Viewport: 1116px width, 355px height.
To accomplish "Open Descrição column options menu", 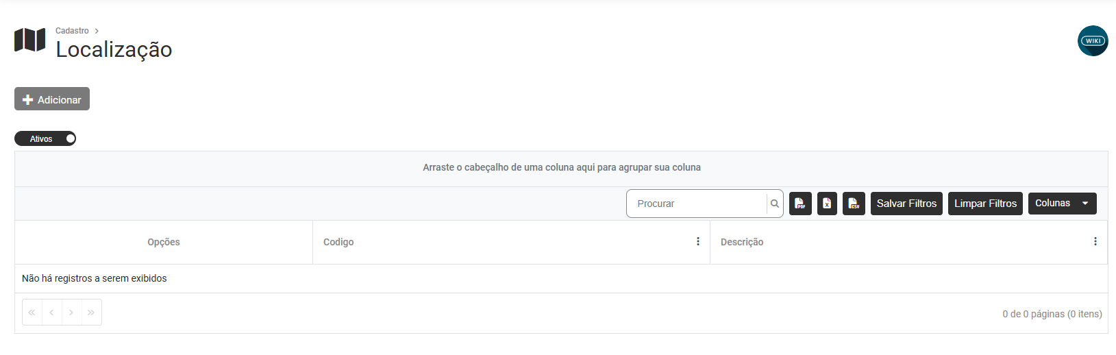I will 1095,242.
